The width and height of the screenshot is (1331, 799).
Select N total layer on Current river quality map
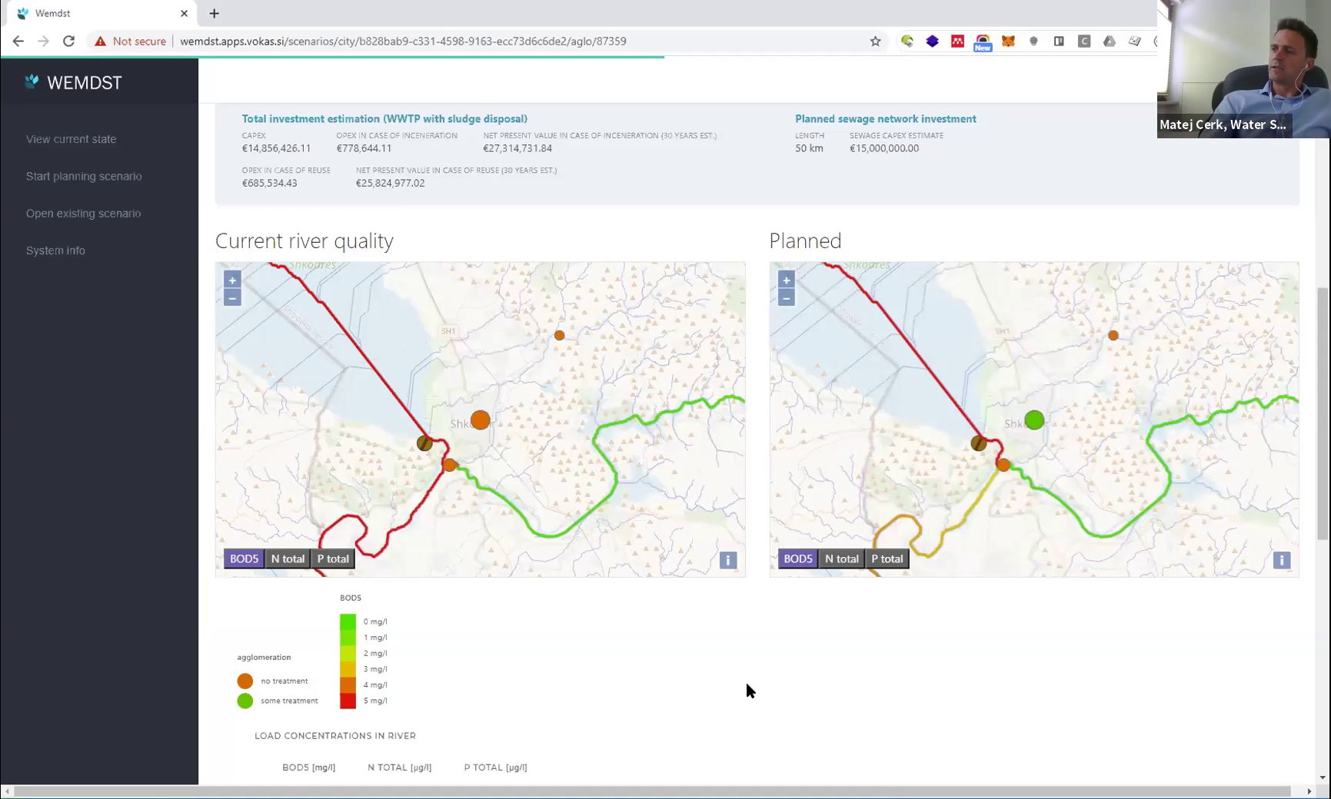click(288, 559)
